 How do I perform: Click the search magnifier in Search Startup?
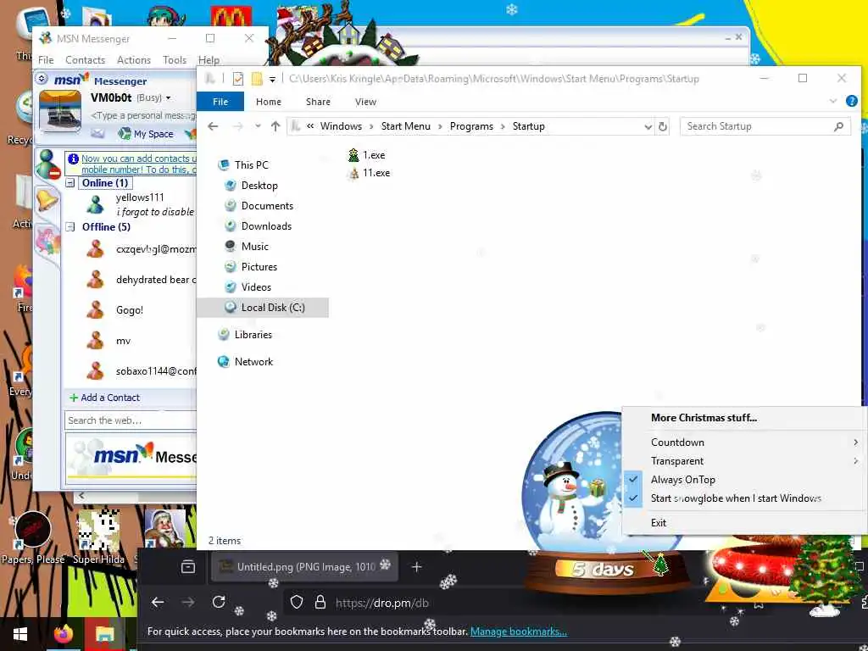[x=838, y=126]
